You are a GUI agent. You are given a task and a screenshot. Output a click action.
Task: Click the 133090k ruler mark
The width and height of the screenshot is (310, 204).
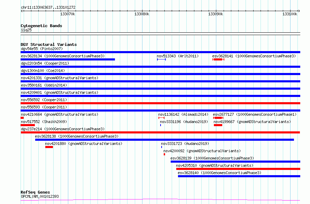coord(216,14)
